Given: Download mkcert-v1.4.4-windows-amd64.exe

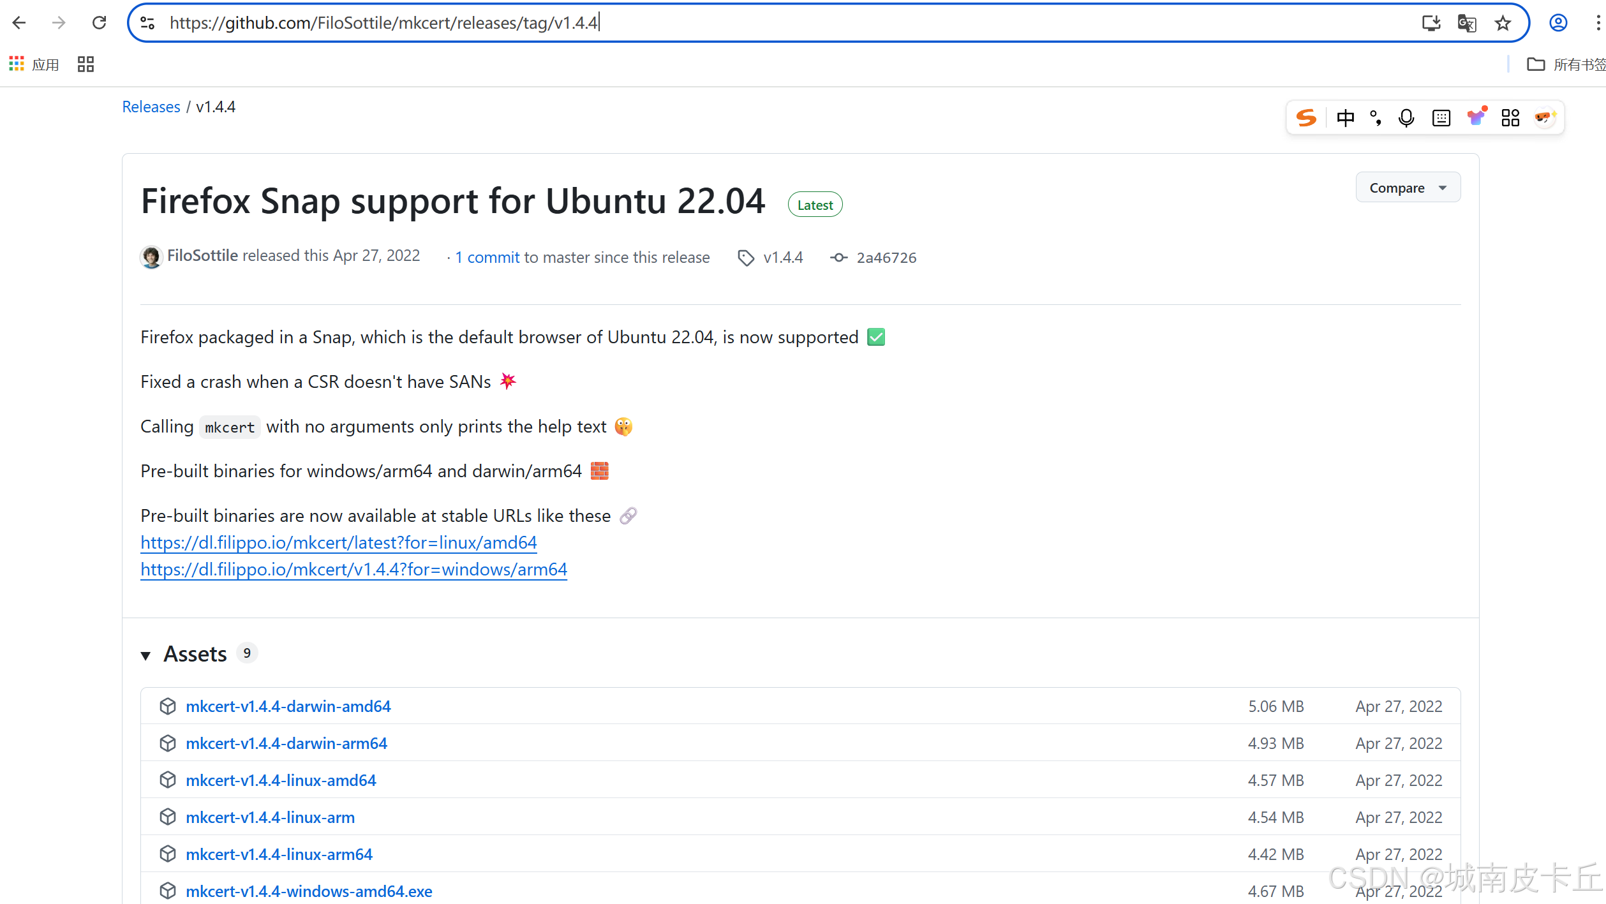Looking at the screenshot, I should [309, 891].
